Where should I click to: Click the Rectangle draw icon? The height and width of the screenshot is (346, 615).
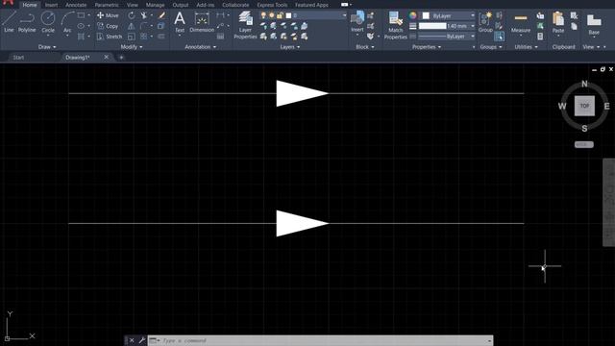tap(81, 15)
